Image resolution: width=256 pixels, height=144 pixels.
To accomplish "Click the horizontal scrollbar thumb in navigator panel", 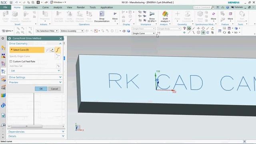I will (27, 126).
